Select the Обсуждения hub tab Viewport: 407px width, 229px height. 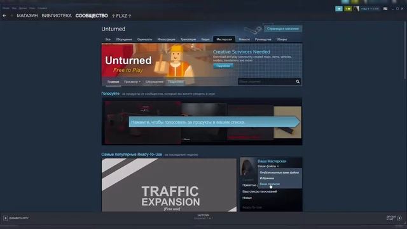(124, 39)
